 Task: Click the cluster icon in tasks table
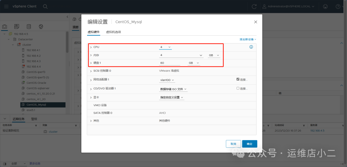pos(45,132)
